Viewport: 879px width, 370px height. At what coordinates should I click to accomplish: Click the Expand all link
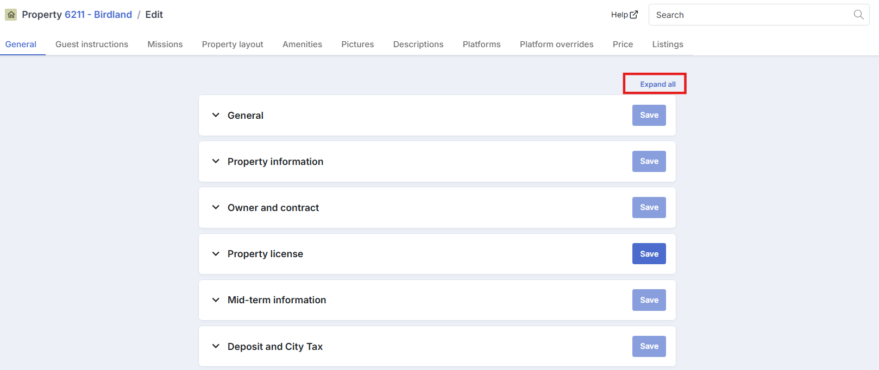point(658,84)
